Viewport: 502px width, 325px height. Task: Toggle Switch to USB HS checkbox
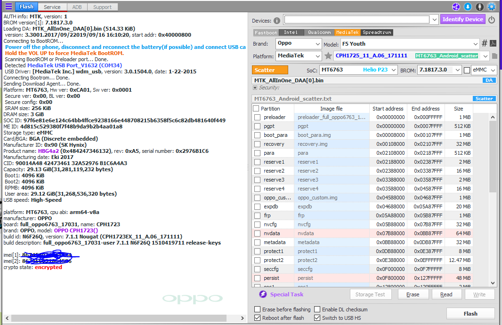(x=317, y=318)
